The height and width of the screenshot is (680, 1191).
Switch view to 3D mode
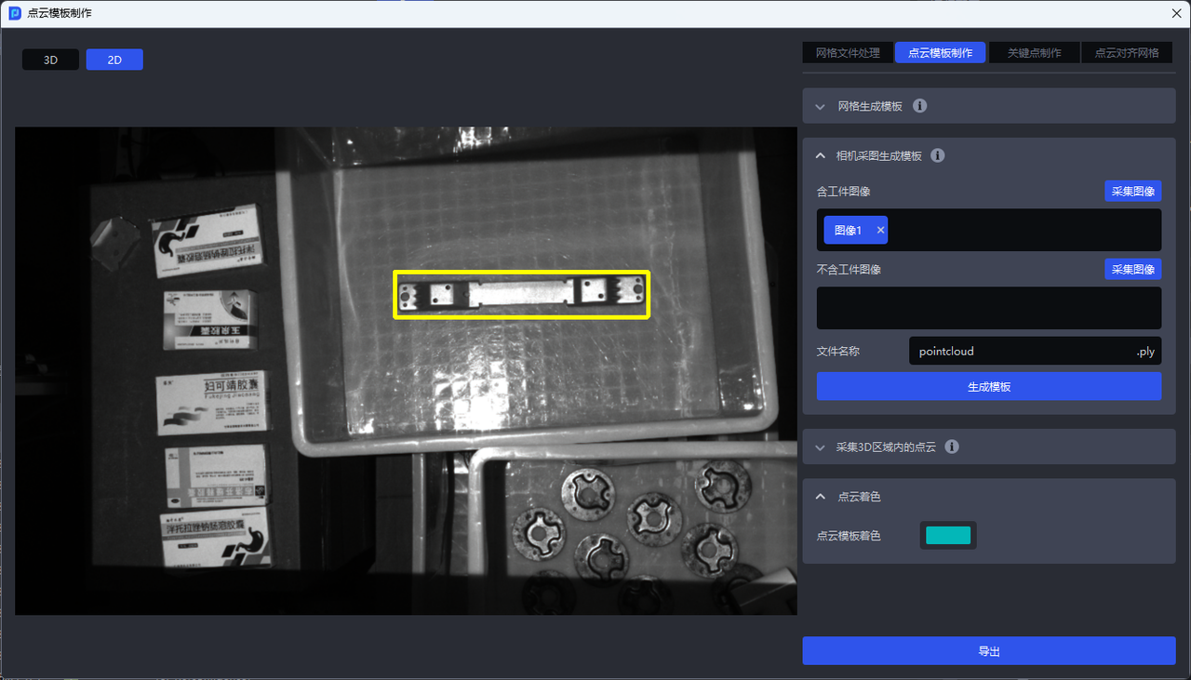(x=51, y=60)
